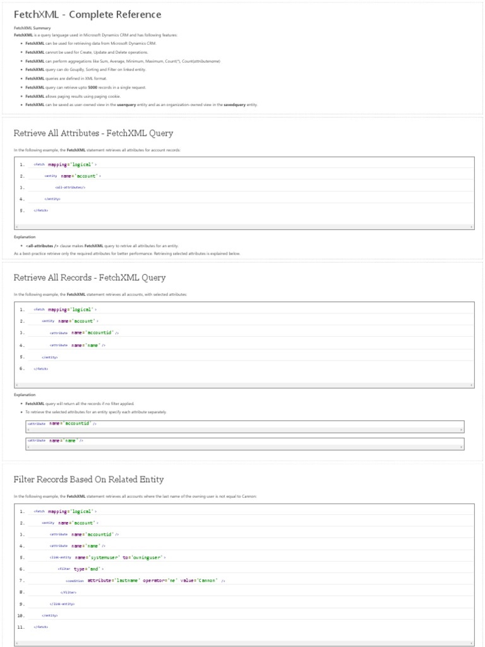
Task: Click scrollbar track of Filter Records code block
Action: click(x=244, y=643)
